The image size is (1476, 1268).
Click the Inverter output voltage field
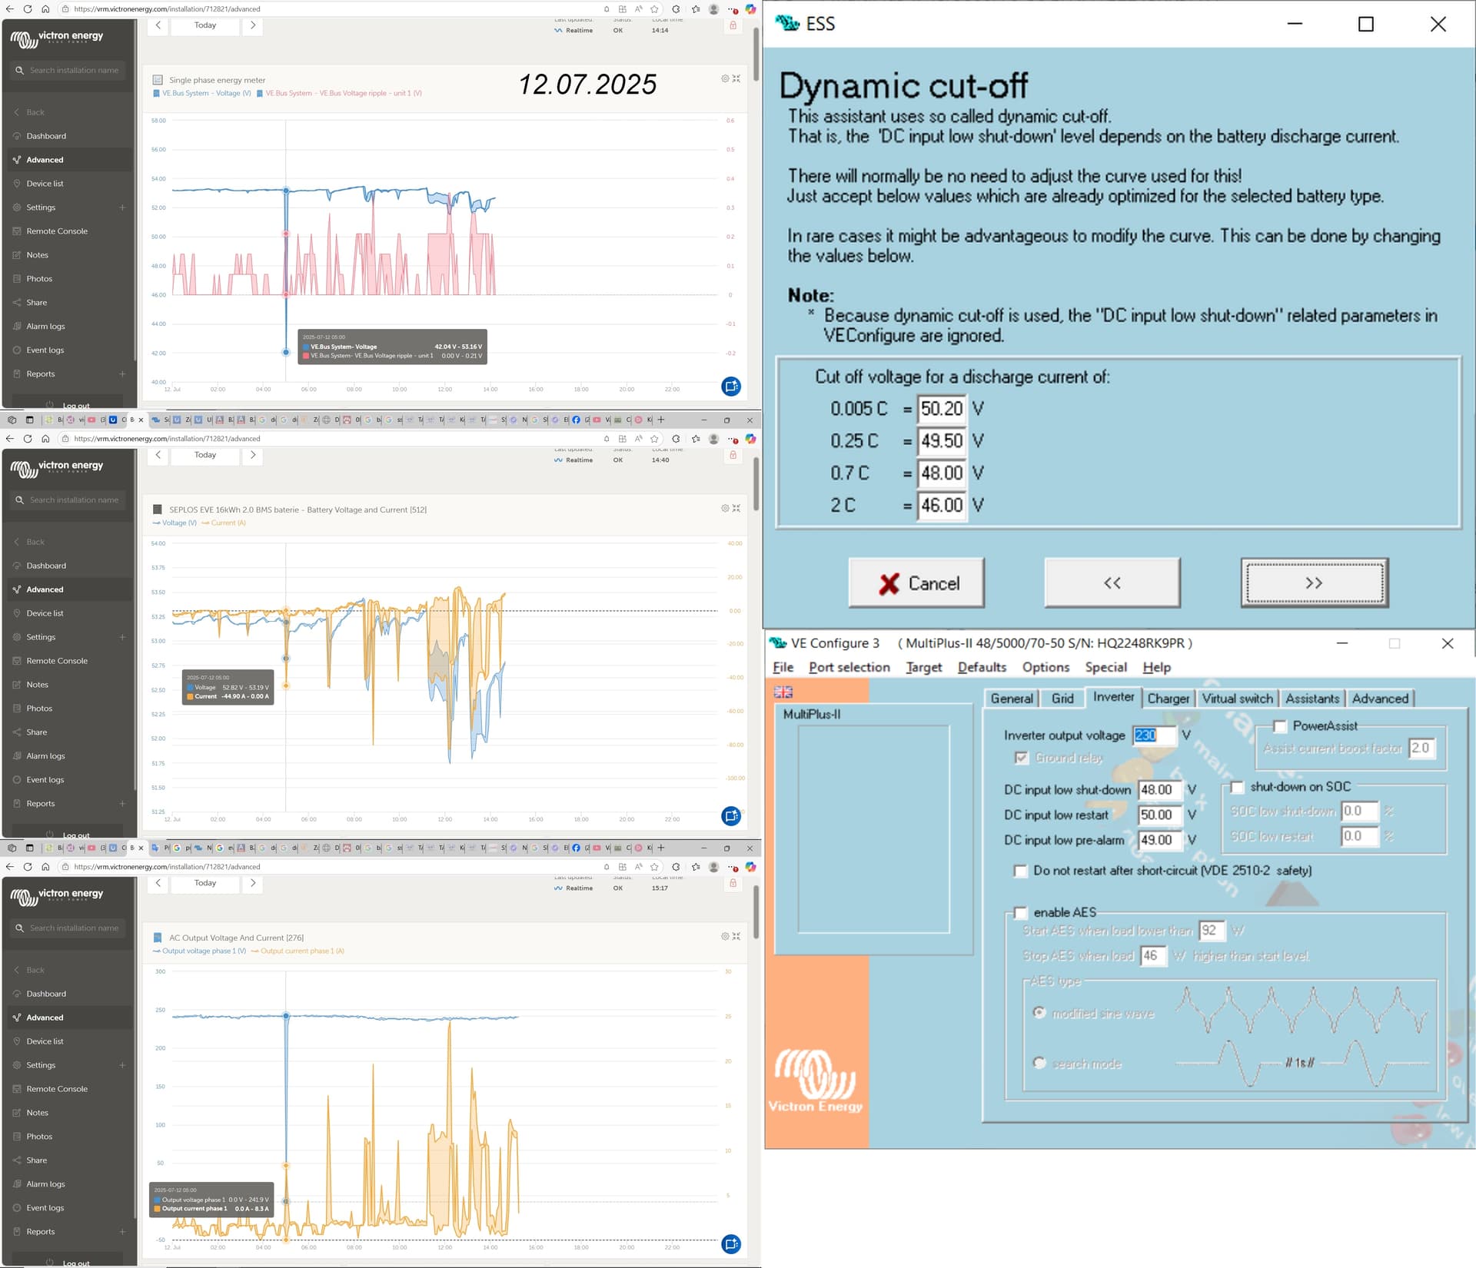point(1154,735)
